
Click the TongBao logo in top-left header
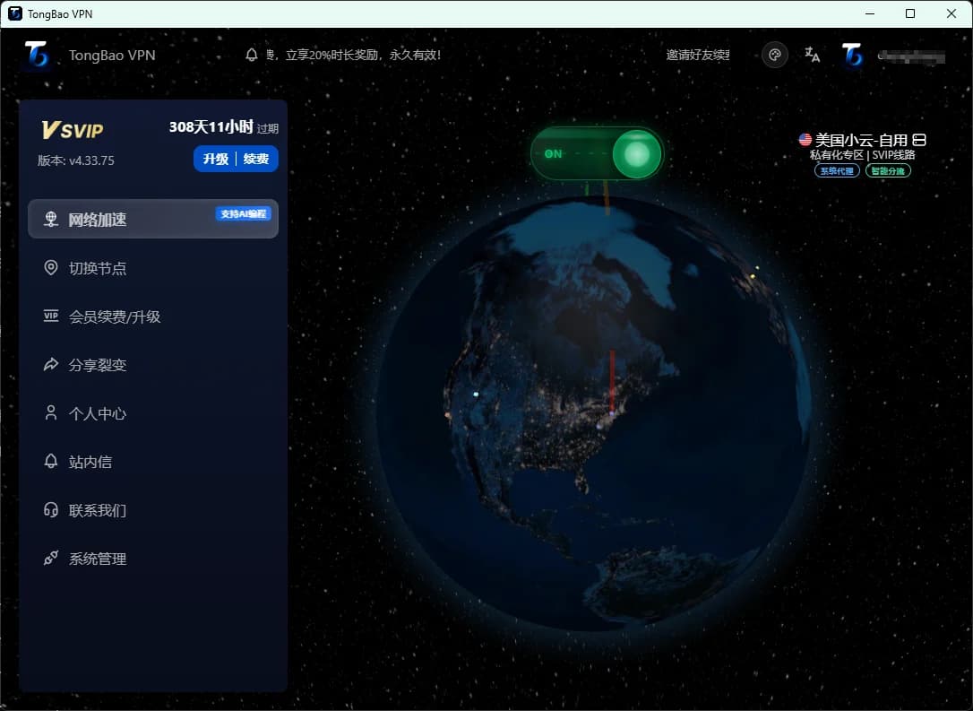click(38, 55)
